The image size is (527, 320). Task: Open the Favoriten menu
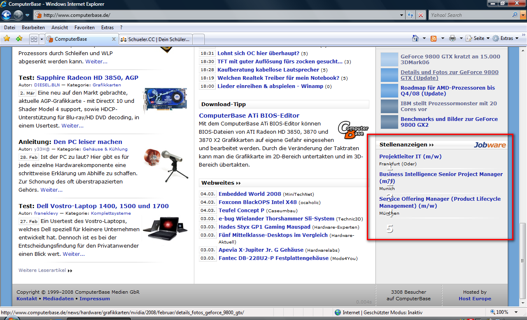coord(84,28)
